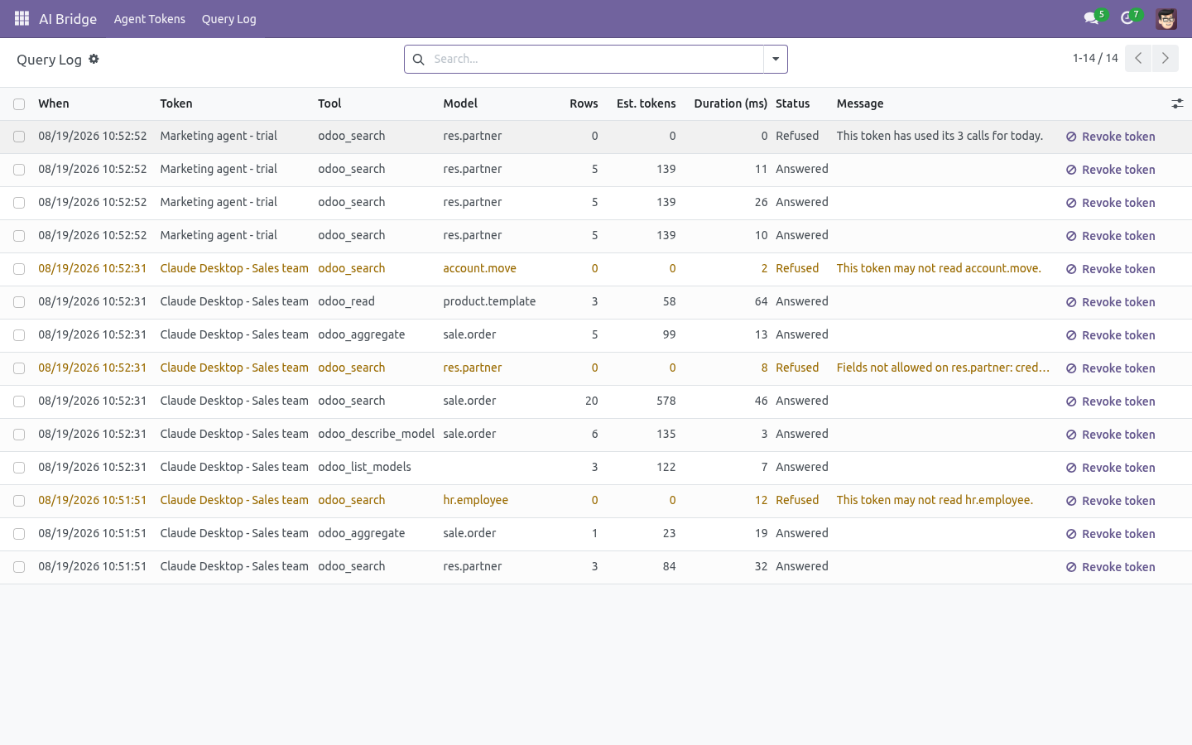Sort by the When column header
This screenshot has width=1192, height=745.
tap(54, 103)
